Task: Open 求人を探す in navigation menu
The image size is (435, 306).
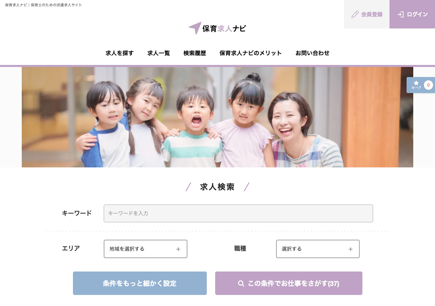Action: pyautogui.click(x=120, y=53)
